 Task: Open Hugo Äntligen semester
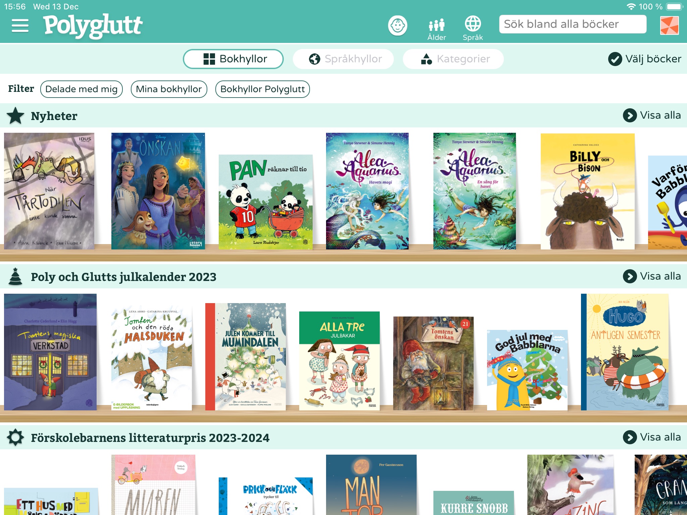pos(625,352)
